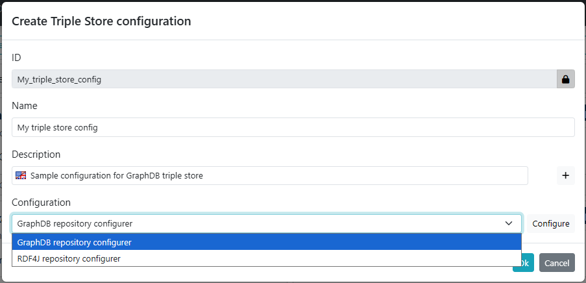Screen dimensions: 586x283
Task: Click the ID label
Action: pyautogui.click(x=17, y=57)
